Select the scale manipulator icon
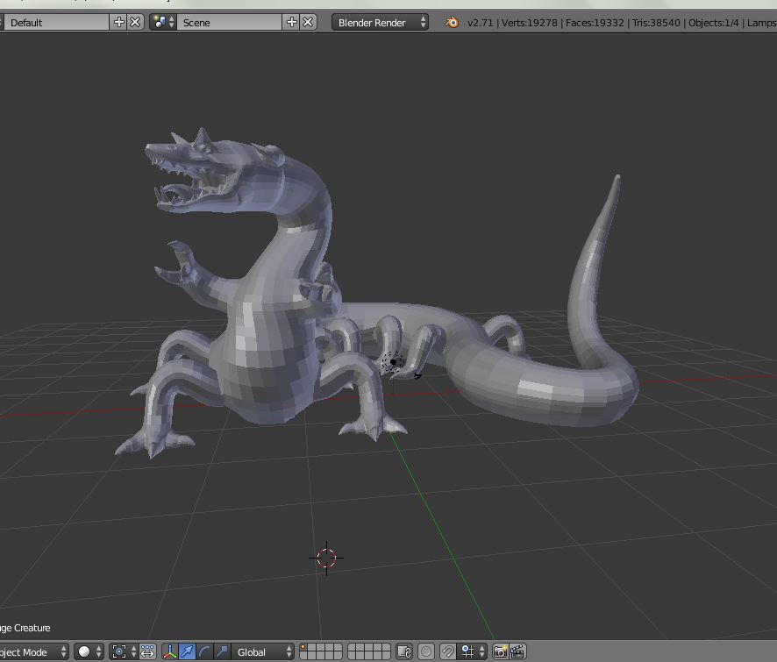The width and height of the screenshot is (777, 662). click(x=222, y=651)
